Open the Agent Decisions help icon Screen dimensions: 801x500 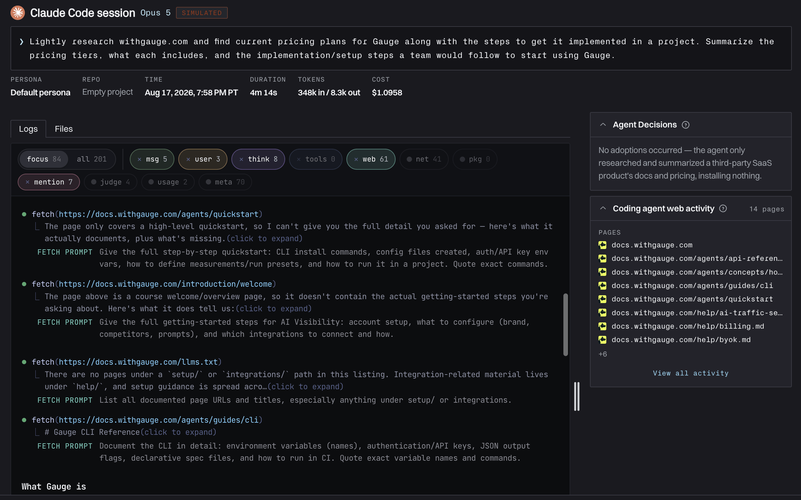[686, 125]
